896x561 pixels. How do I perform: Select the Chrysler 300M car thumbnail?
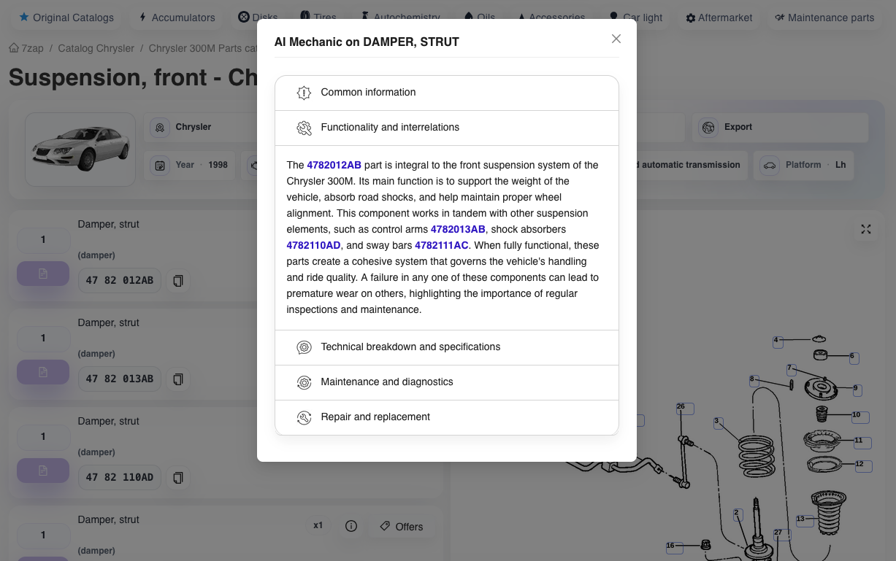tap(80, 150)
